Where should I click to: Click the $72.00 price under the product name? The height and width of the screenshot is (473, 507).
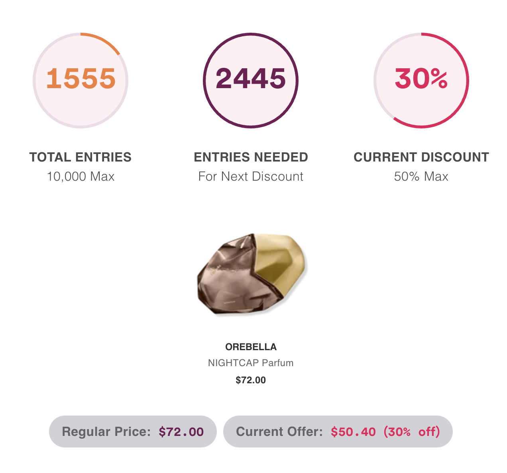click(x=251, y=380)
